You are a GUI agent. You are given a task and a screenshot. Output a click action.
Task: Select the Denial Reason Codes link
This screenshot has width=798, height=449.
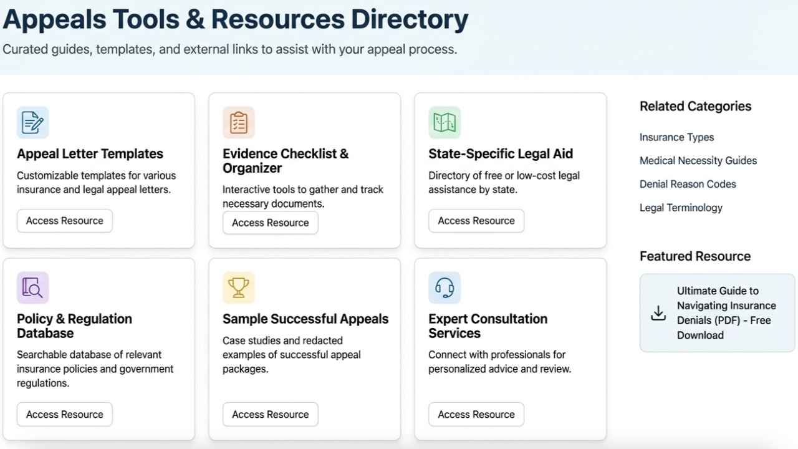coord(688,184)
